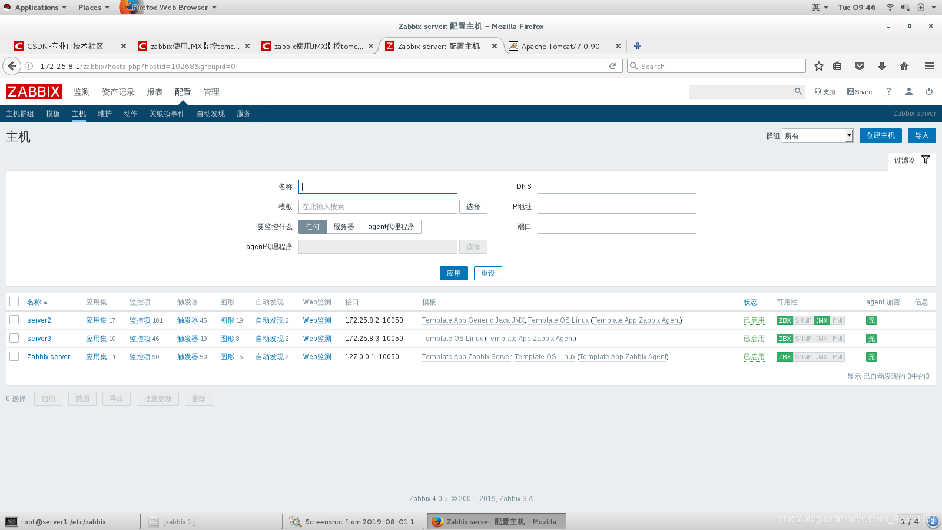Select the 任何 monitoring option
The height and width of the screenshot is (530, 942).
pos(313,227)
